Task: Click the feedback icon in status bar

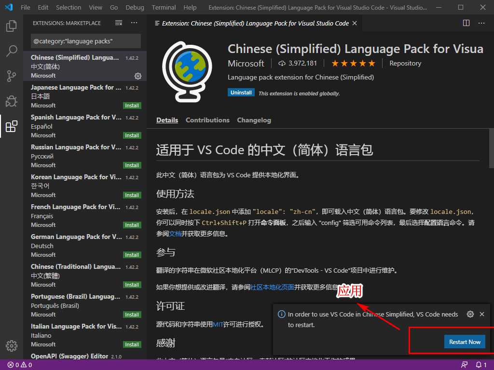Action: 464,365
